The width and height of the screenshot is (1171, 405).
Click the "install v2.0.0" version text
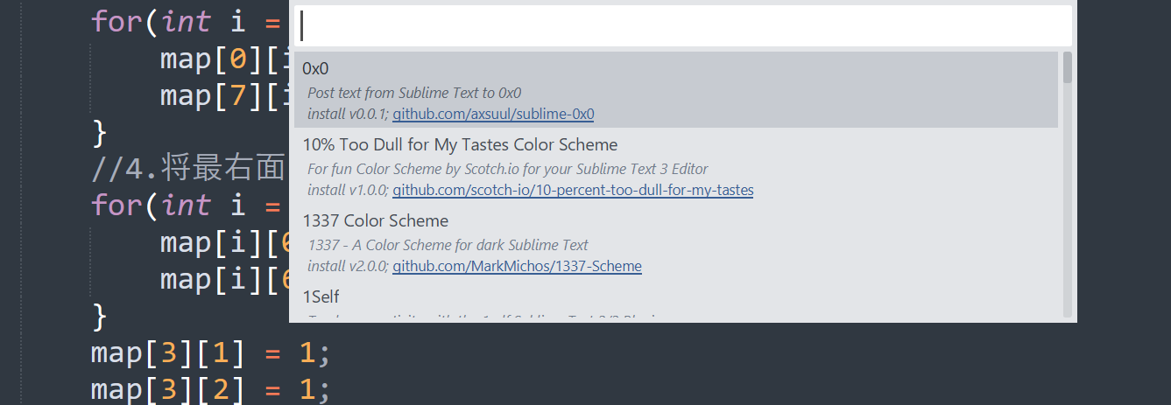(347, 266)
